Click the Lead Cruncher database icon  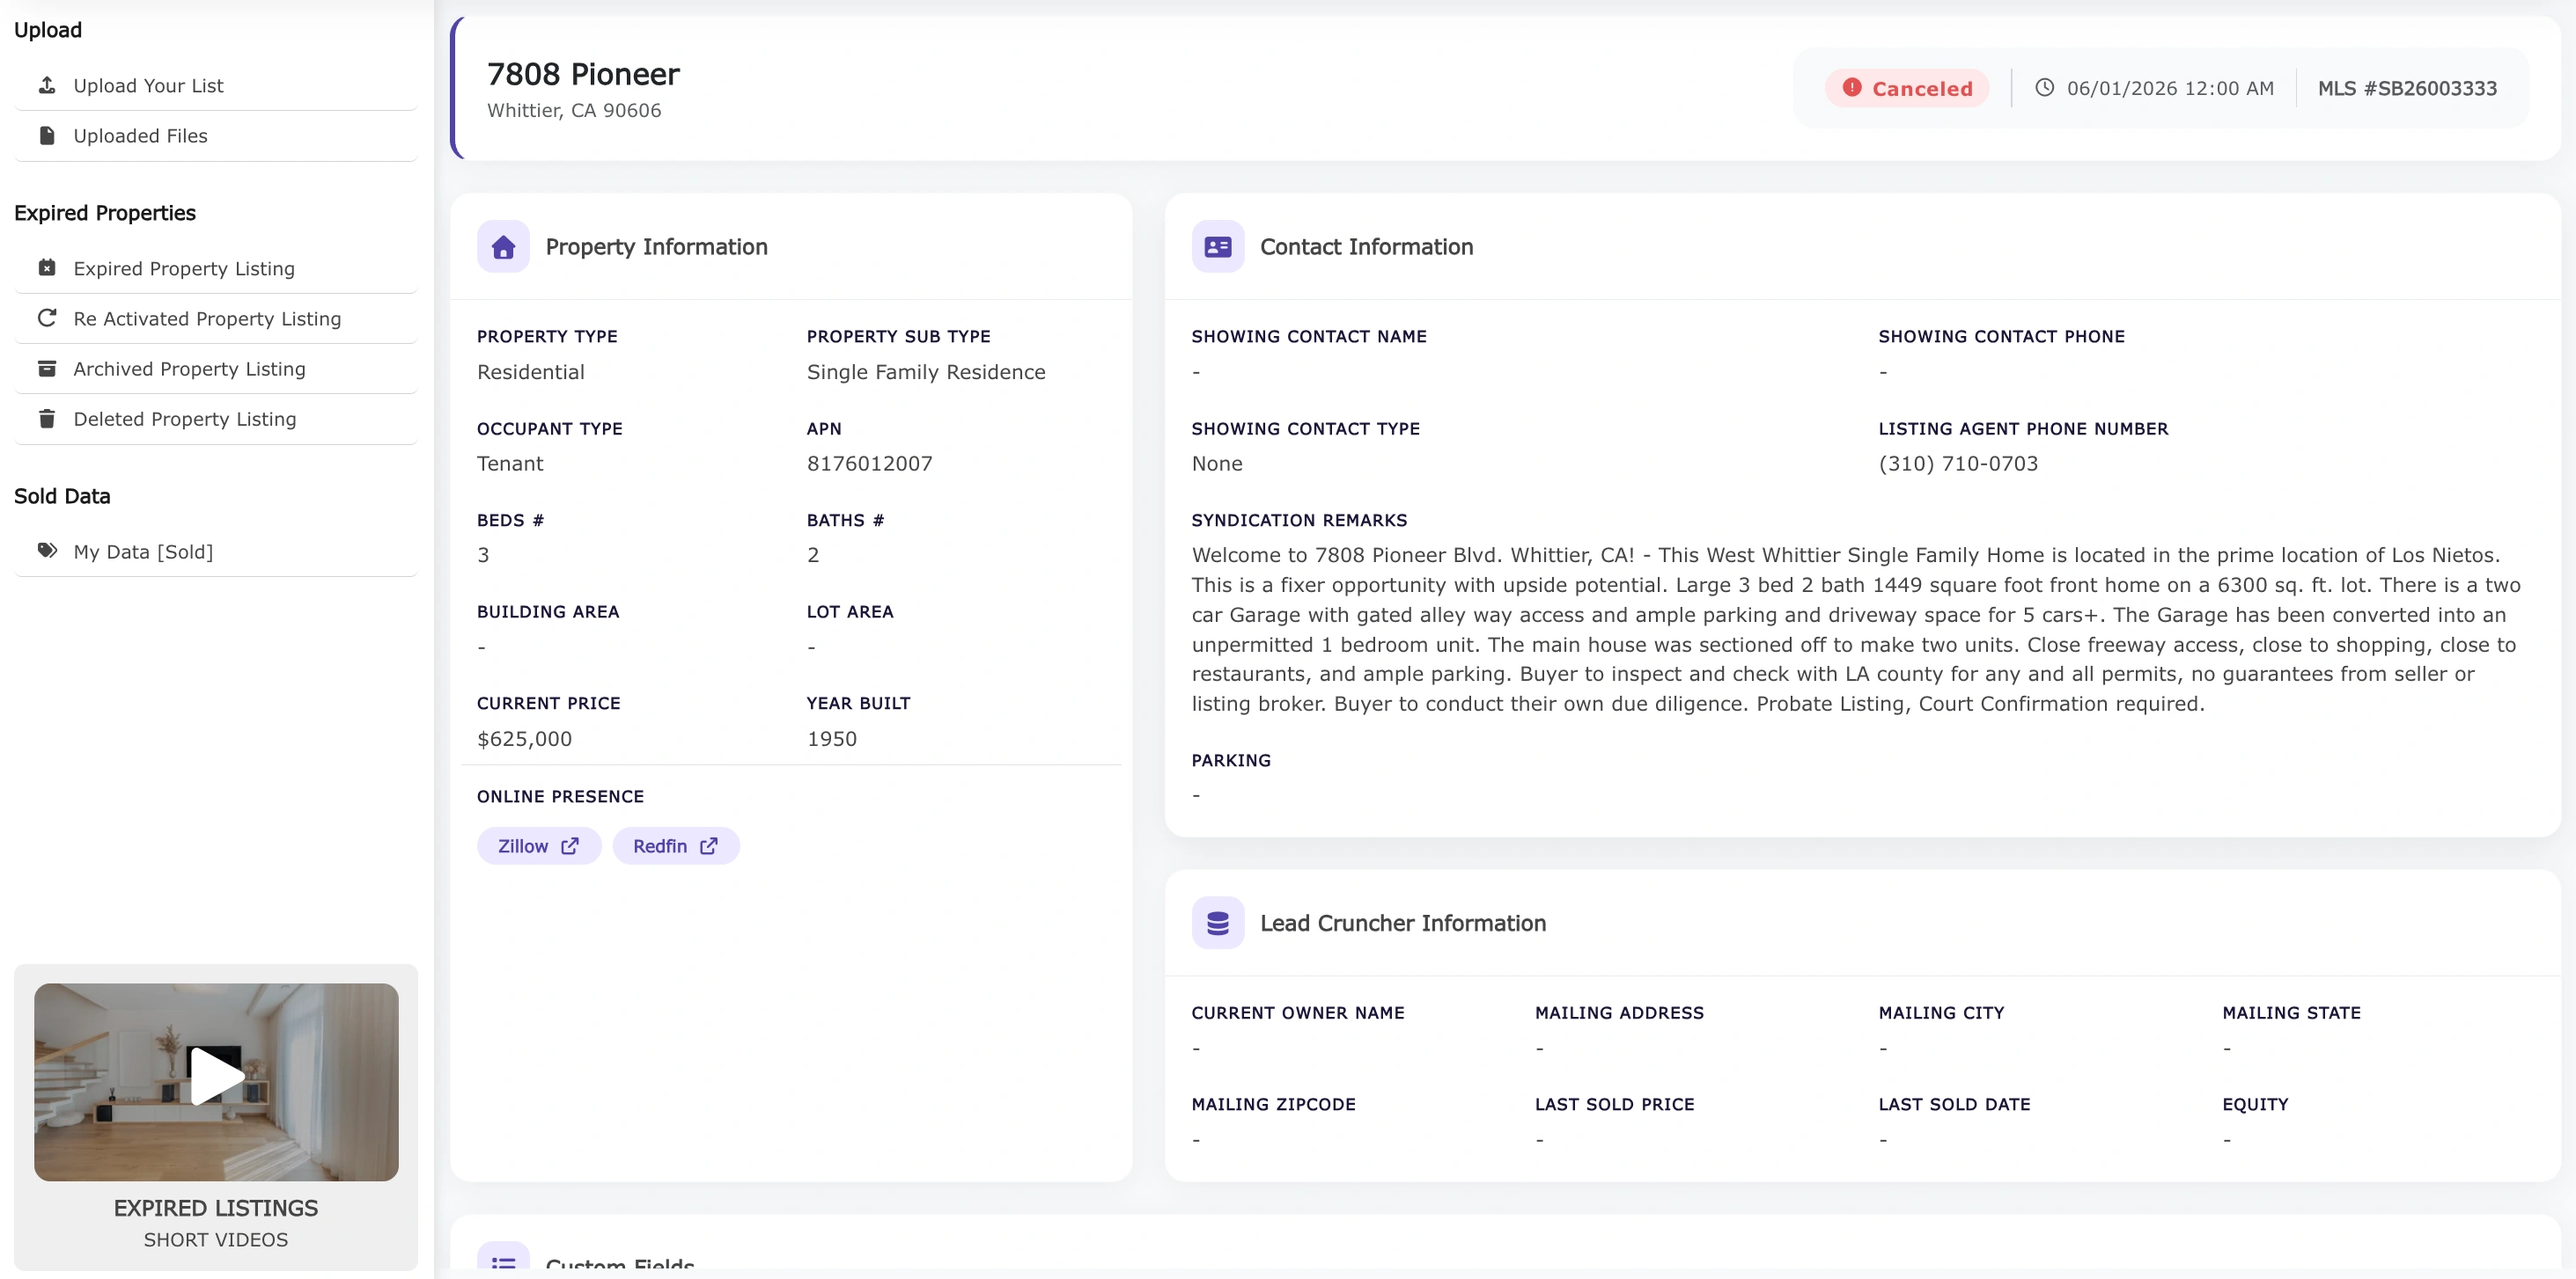pos(1218,924)
